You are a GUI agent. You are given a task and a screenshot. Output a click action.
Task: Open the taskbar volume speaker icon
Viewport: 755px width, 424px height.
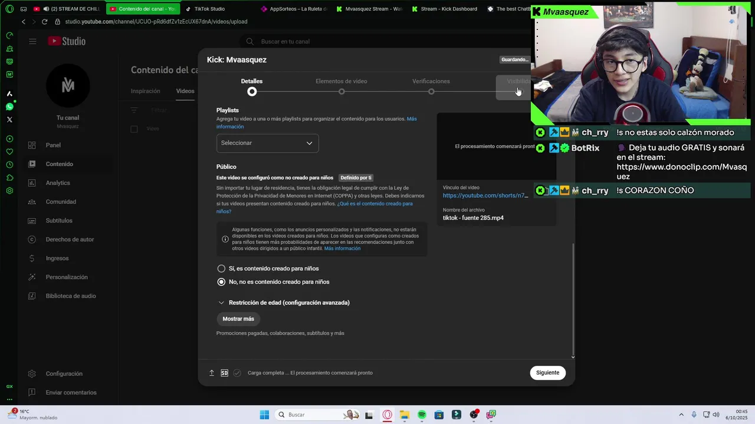pos(716,415)
